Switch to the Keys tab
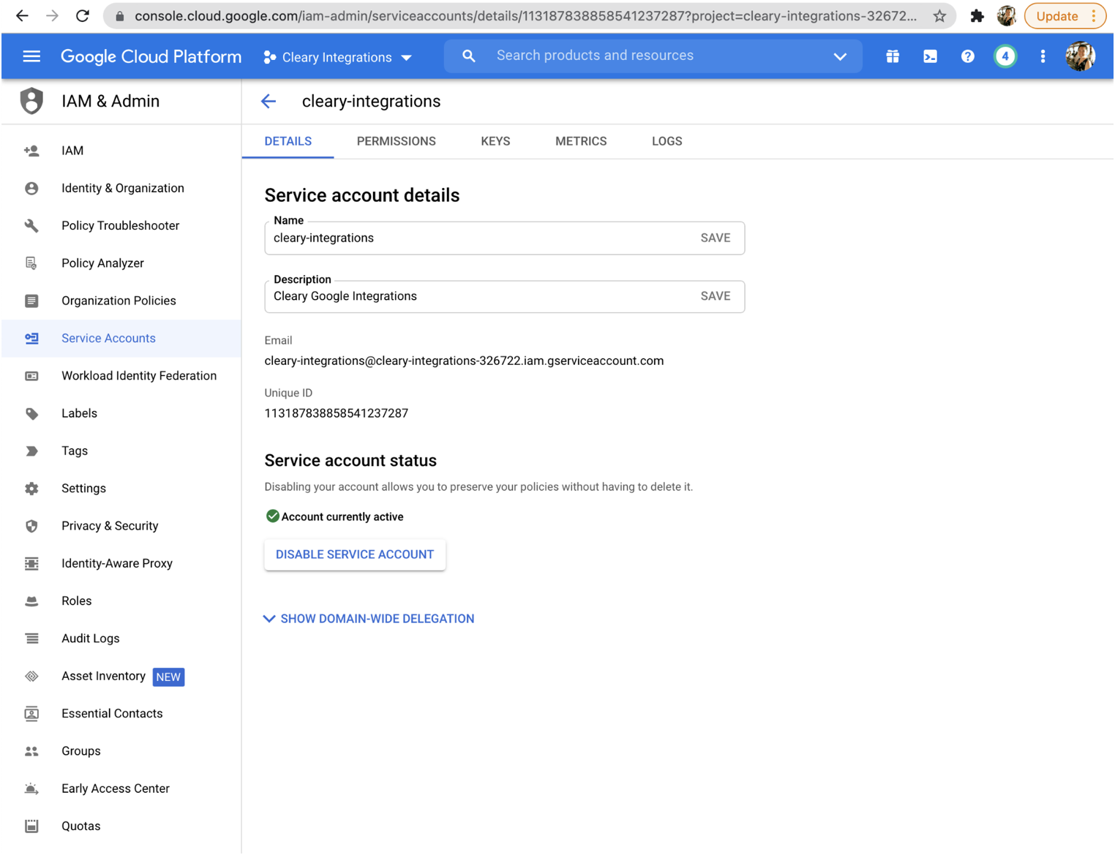 click(495, 142)
